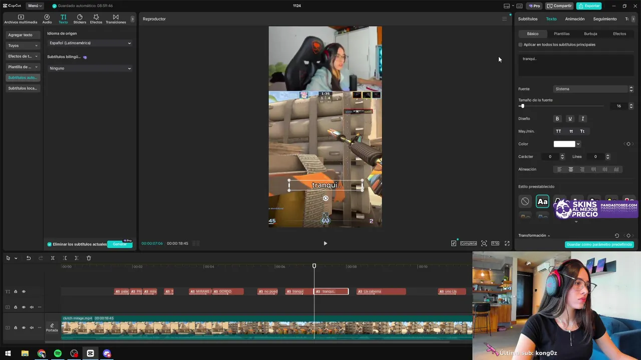Open the Idioma de origen dropdown
This screenshot has height=360, width=641.
click(x=90, y=43)
